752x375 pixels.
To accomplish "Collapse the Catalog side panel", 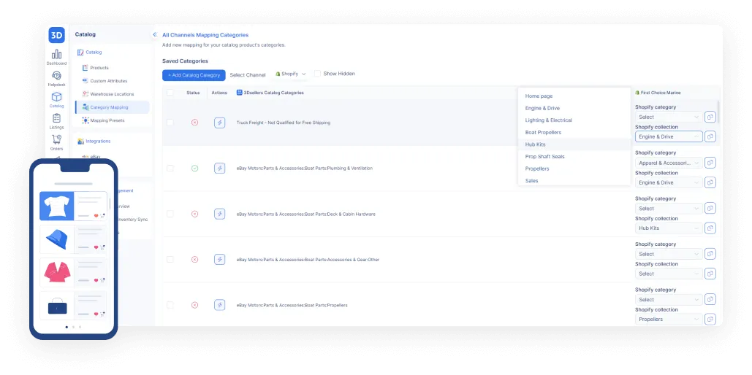I will pyautogui.click(x=155, y=35).
